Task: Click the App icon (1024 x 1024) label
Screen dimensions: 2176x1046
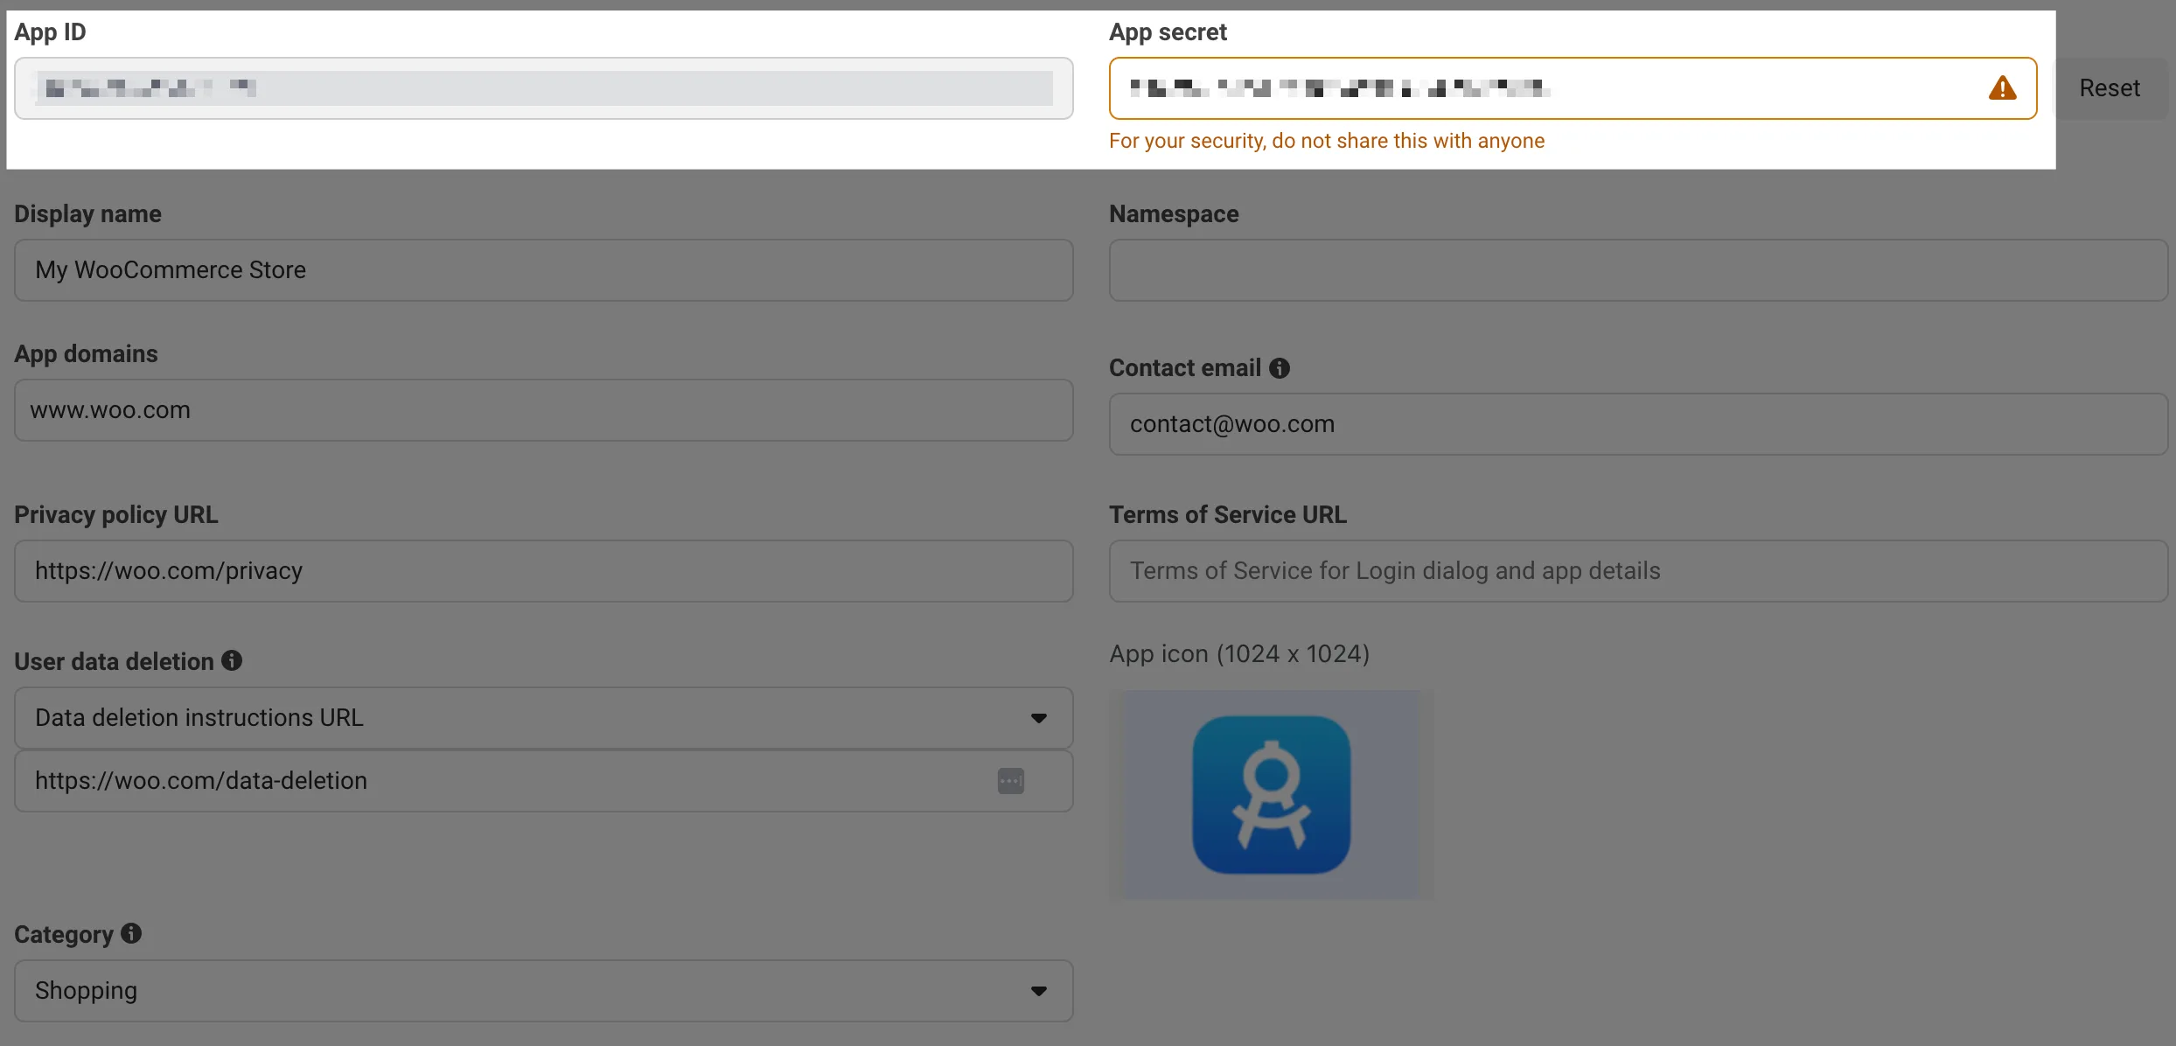Action: point(1239,653)
